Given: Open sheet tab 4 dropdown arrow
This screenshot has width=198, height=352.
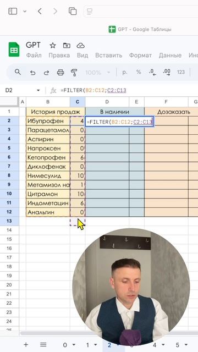Looking at the screenshot, I should [x=163, y=345].
